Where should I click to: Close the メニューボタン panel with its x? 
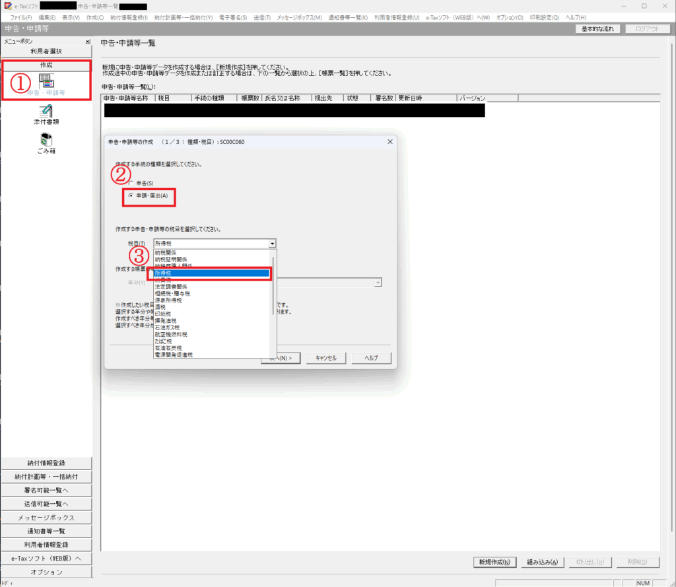tap(88, 42)
